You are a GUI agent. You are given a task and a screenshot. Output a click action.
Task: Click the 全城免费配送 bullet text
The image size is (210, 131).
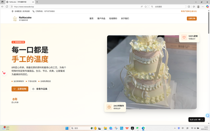pyautogui.click(x=45, y=81)
